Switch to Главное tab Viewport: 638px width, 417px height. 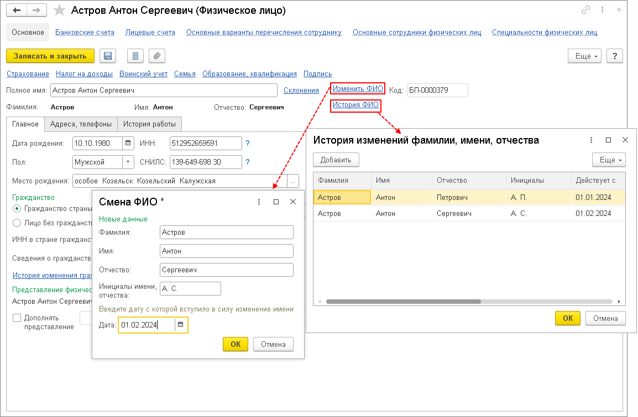[x=25, y=124]
